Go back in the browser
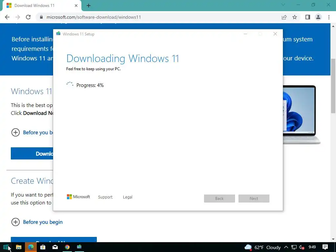The image size is (336, 252). click(7, 17)
